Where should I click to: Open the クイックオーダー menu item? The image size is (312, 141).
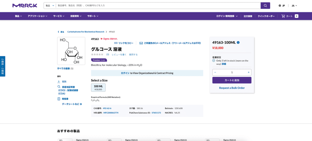tap(266, 16)
